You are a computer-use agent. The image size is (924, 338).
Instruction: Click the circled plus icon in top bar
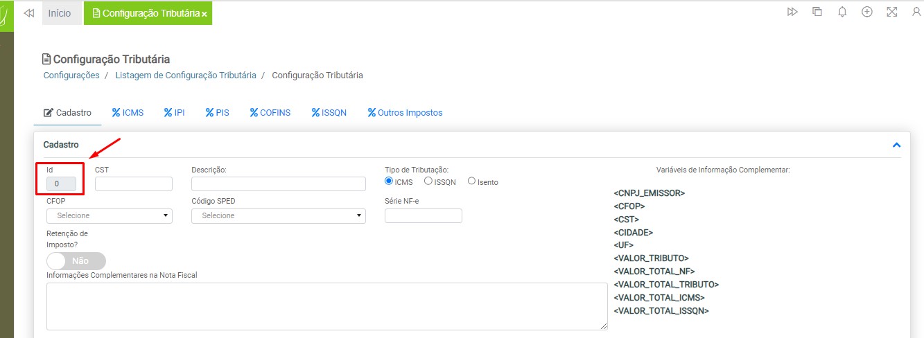coord(866,12)
